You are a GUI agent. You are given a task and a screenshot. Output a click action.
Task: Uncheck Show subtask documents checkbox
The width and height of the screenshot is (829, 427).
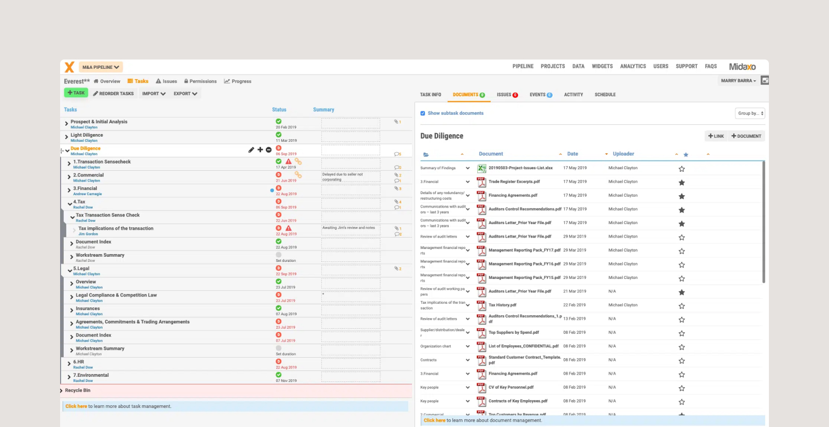[423, 113]
